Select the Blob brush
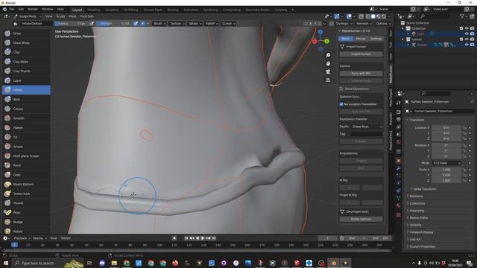 coord(26,99)
